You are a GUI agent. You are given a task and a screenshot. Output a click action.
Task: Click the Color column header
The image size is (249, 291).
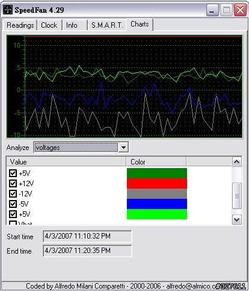pyautogui.click(x=156, y=162)
